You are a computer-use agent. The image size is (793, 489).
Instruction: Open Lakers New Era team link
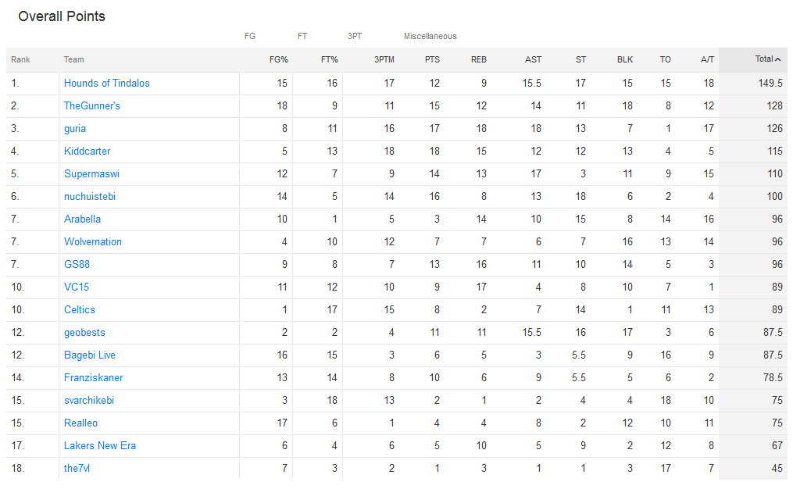[100, 445]
